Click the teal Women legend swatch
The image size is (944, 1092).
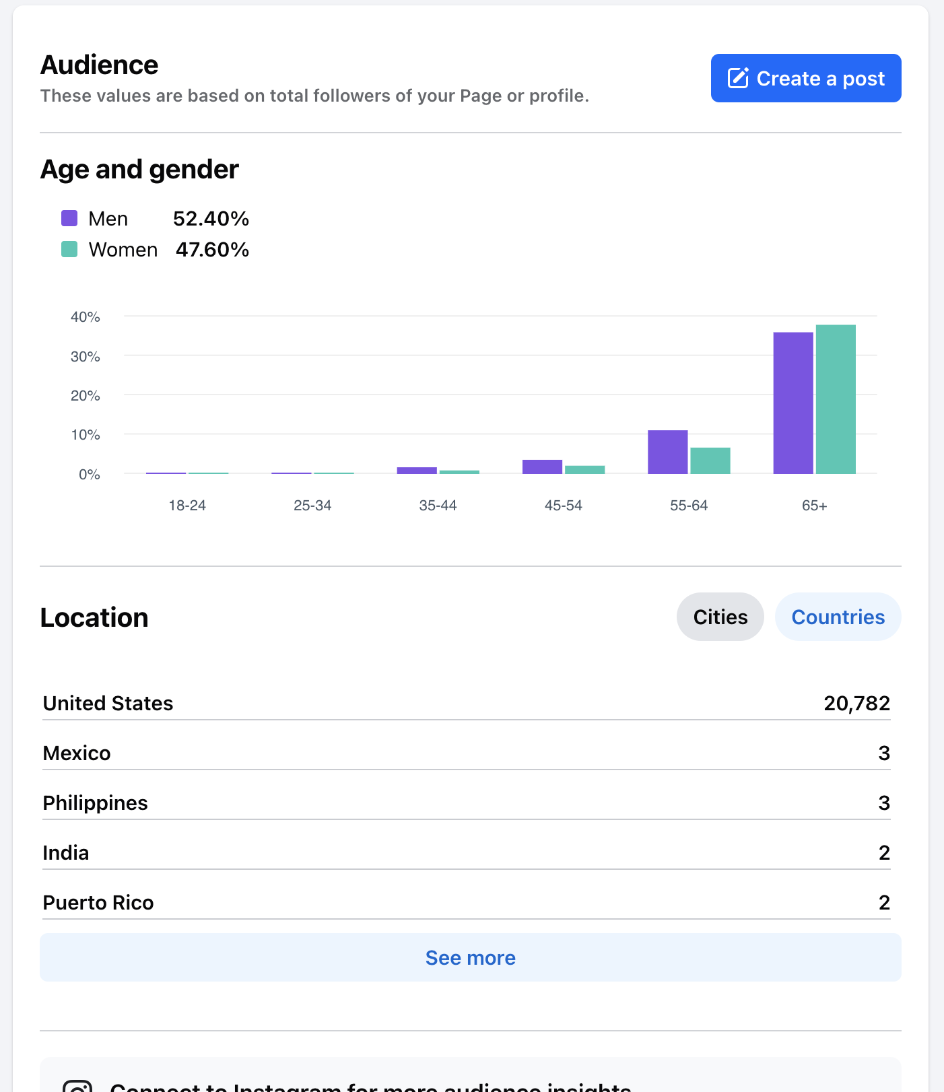click(x=69, y=249)
